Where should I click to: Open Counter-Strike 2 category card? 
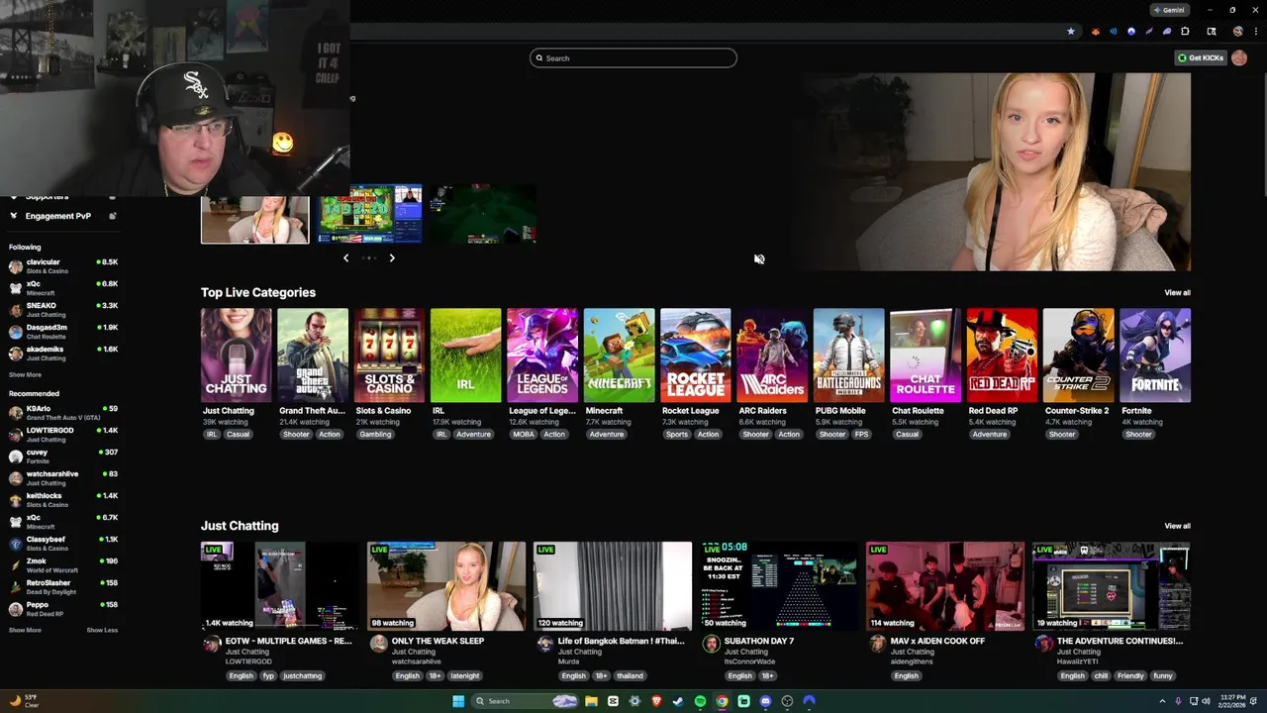tap(1079, 356)
